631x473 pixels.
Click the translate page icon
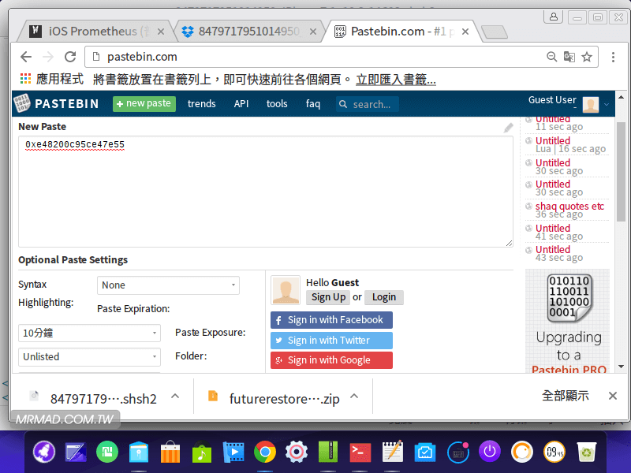point(569,57)
